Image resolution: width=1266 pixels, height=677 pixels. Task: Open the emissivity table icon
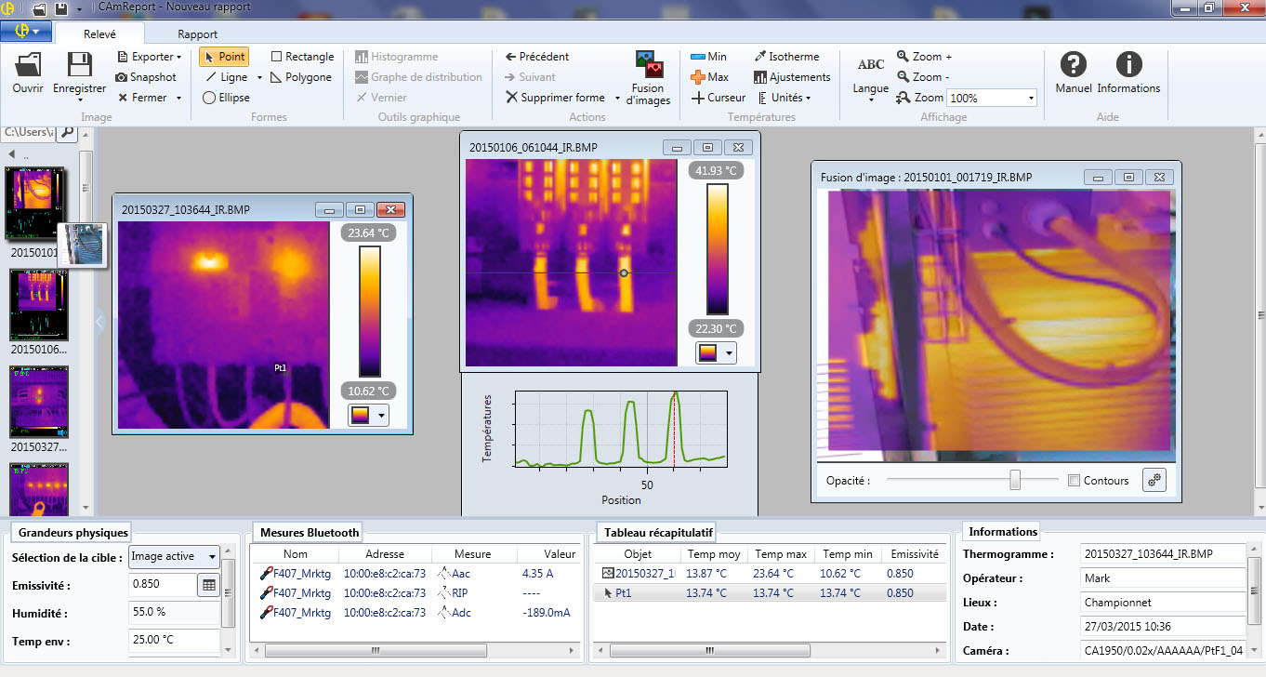coord(209,585)
